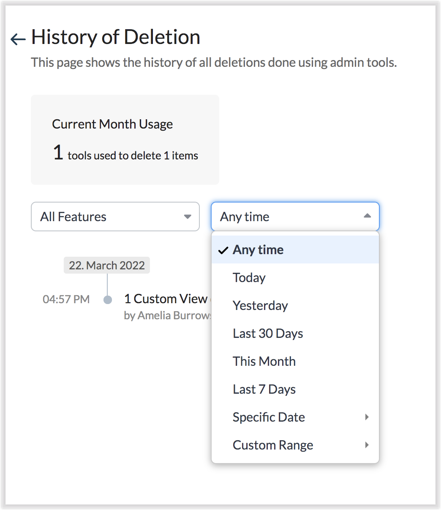Select the checked Any time option
This screenshot has width=441, height=510.
pyautogui.click(x=258, y=250)
